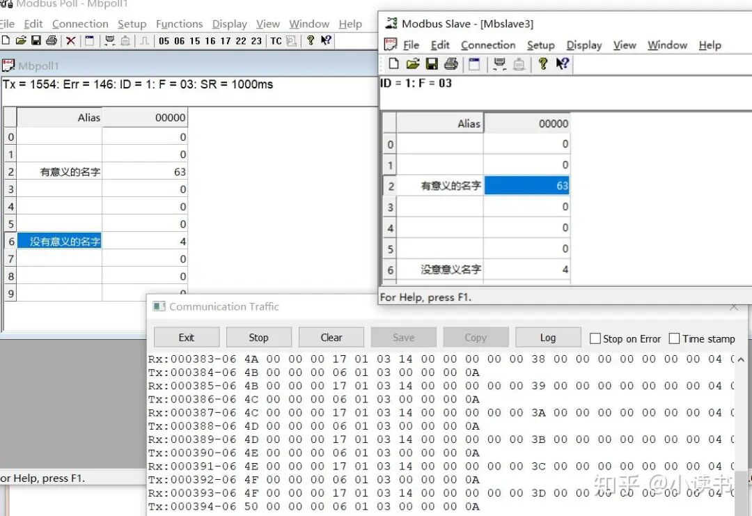Viewport: 752px width, 516px height.
Task: Select function 17 in Modbus Poll toolbar
Action: tap(226, 41)
